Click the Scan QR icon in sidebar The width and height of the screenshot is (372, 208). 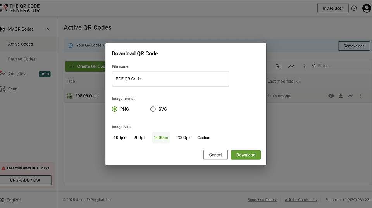tap(3, 89)
